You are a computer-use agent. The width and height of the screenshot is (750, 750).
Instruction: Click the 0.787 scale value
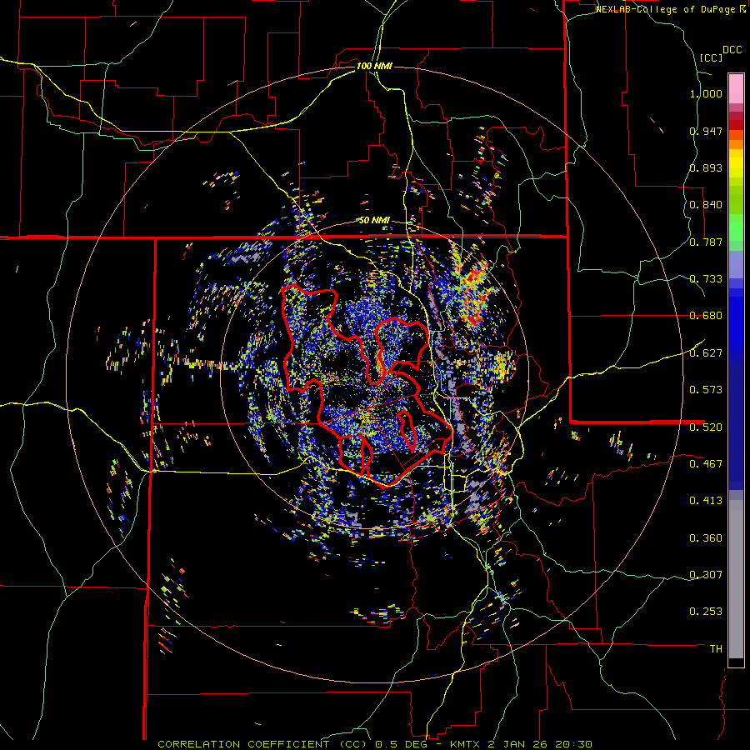(706, 242)
